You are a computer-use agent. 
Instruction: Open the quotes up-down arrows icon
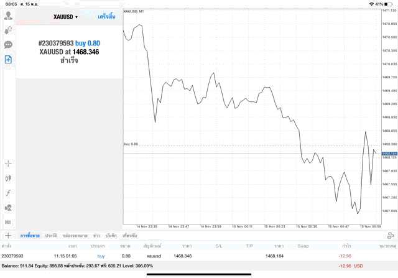8,30
